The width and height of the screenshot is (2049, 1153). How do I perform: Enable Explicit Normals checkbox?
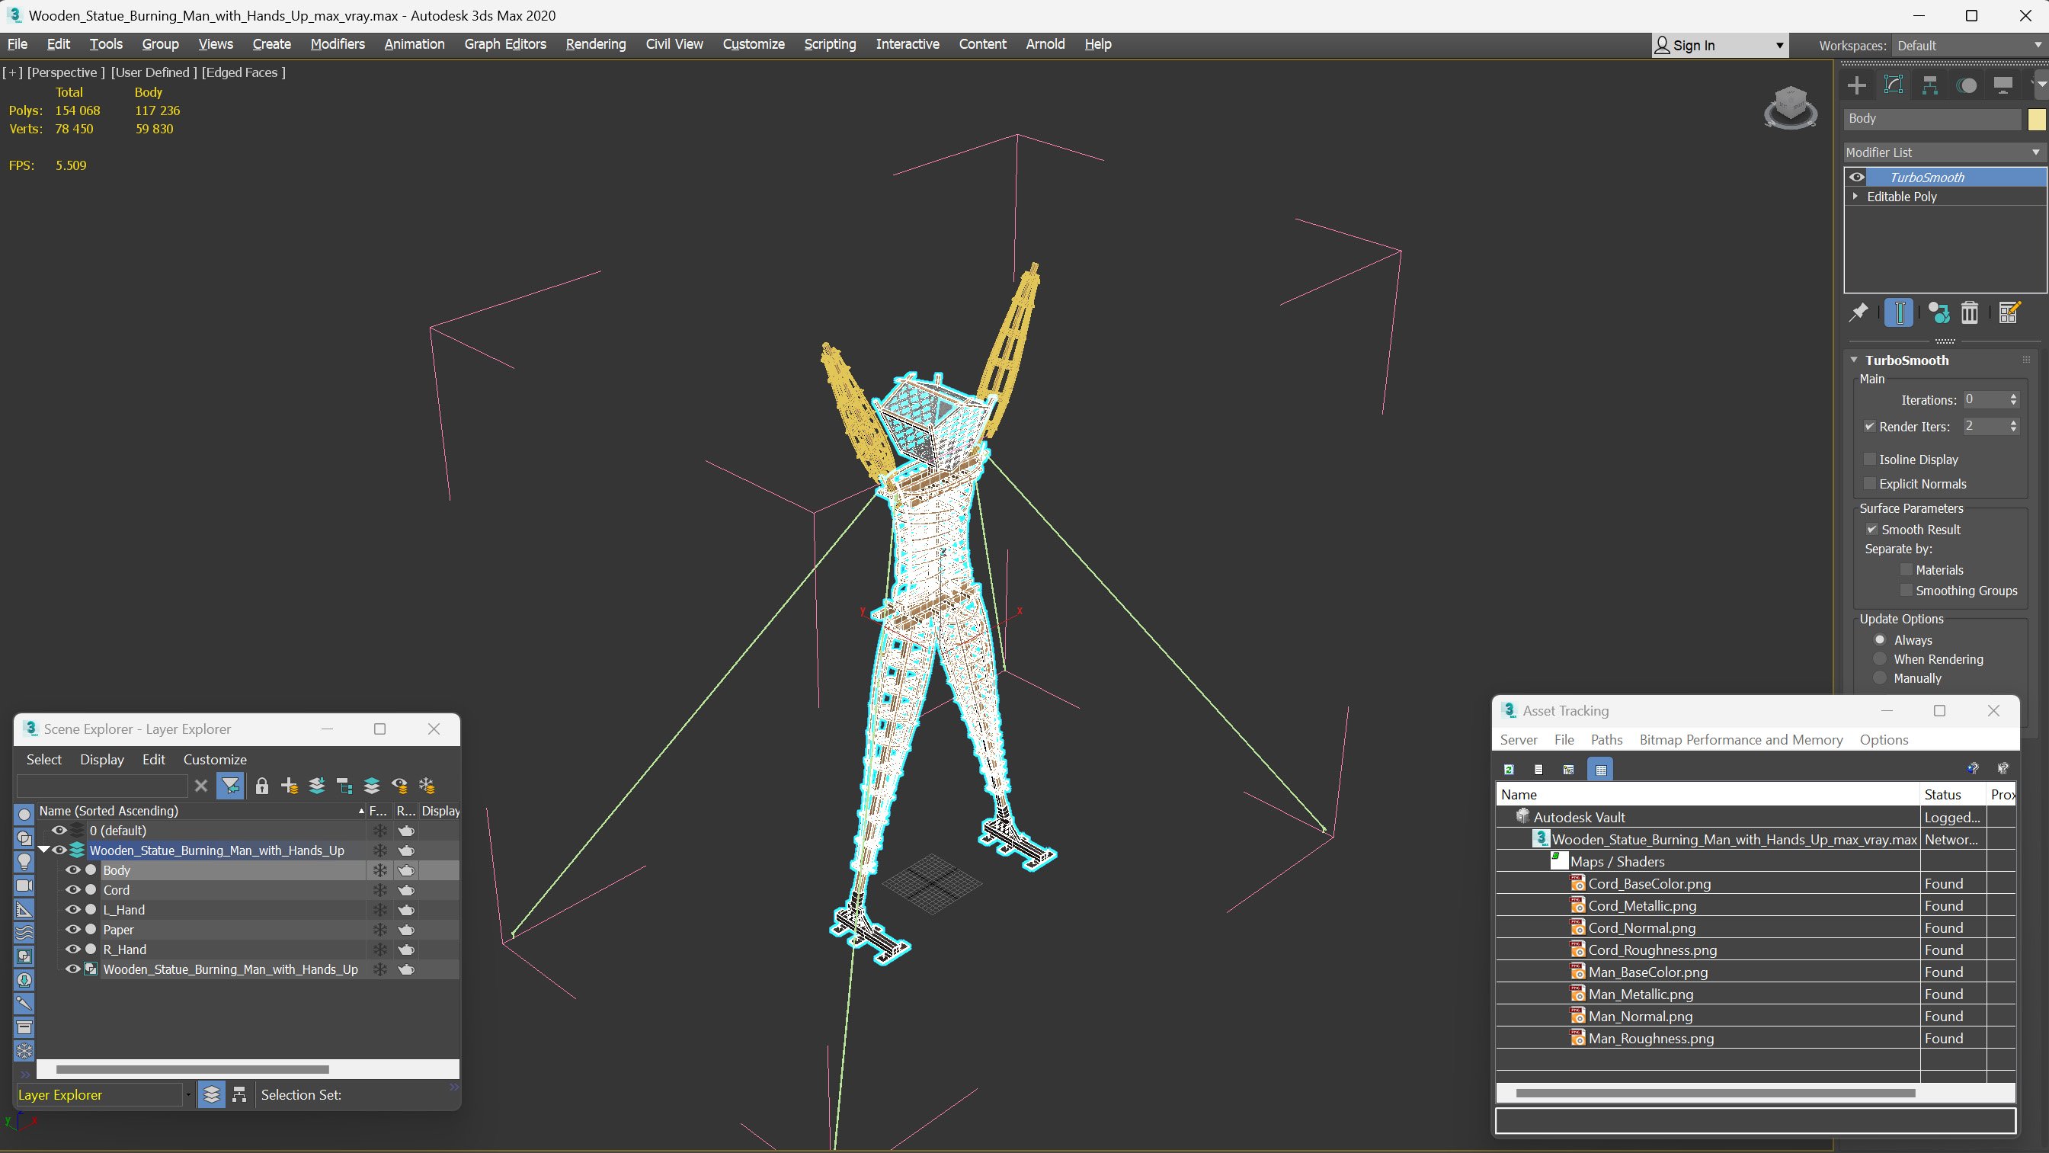(1870, 484)
